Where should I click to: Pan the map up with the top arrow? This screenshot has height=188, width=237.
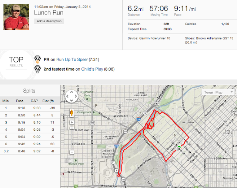[x=71, y=92]
